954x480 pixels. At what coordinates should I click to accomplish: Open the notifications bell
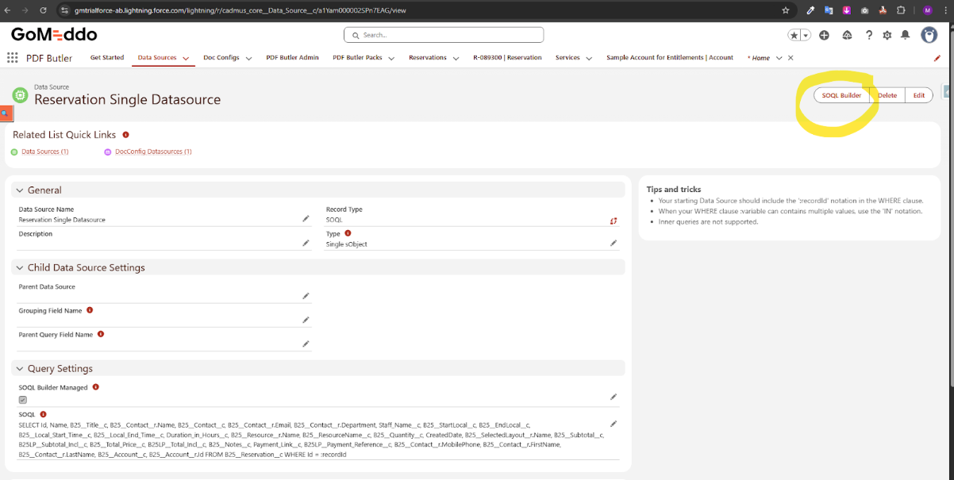tap(905, 35)
